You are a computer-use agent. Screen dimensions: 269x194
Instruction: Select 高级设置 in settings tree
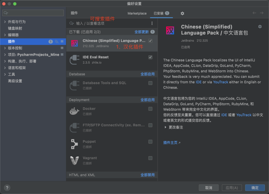(15, 81)
